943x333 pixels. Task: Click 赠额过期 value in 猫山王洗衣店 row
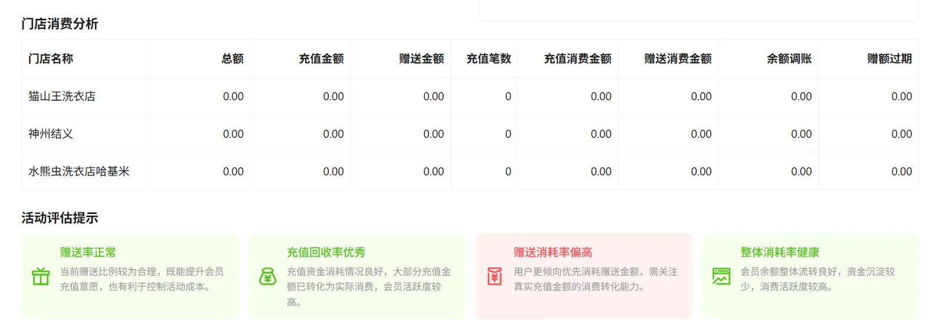(x=902, y=96)
